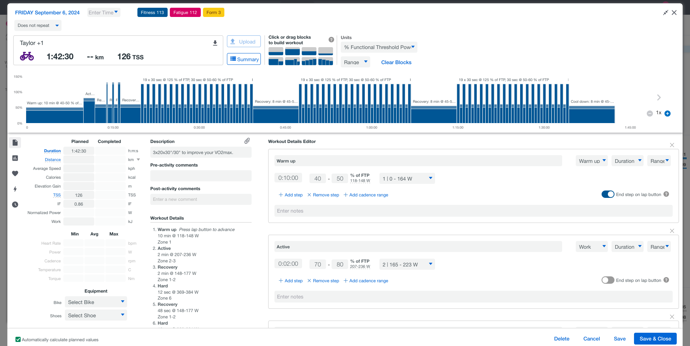The height and width of the screenshot is (346, 690).
Task: Zoom out the workout chart with minus
Action: click(650, 113)
